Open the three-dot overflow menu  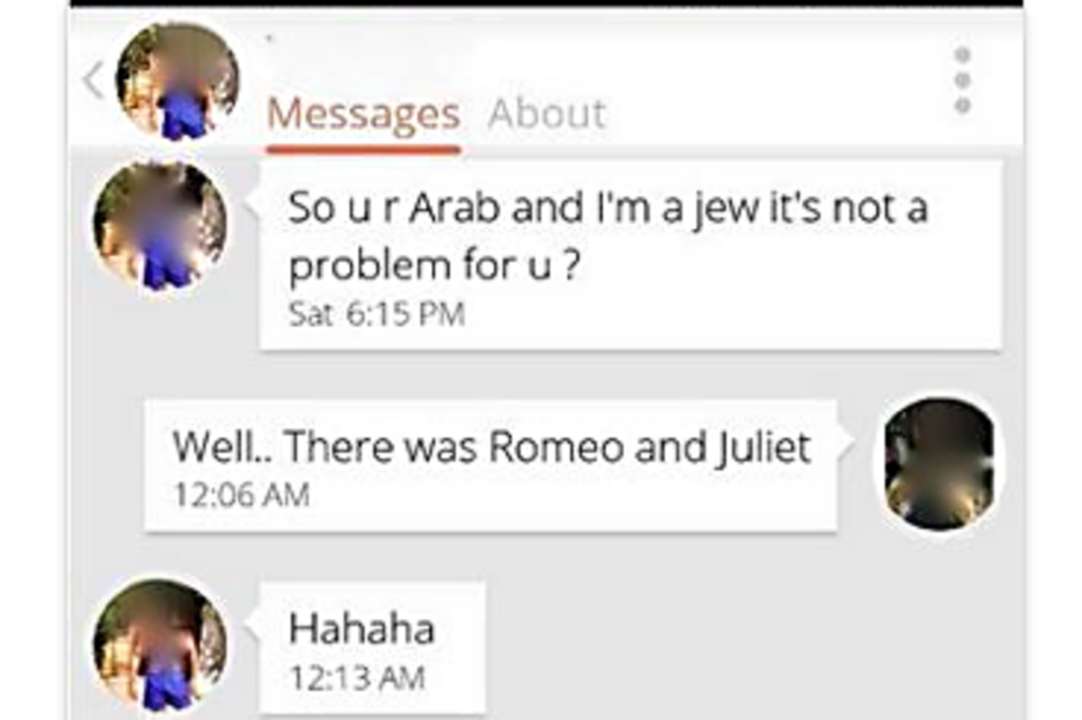coord(962,81)
